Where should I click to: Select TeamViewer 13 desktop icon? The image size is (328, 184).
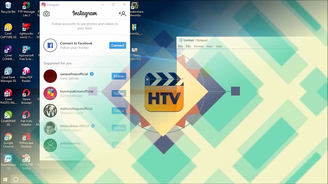click(8, 163)
